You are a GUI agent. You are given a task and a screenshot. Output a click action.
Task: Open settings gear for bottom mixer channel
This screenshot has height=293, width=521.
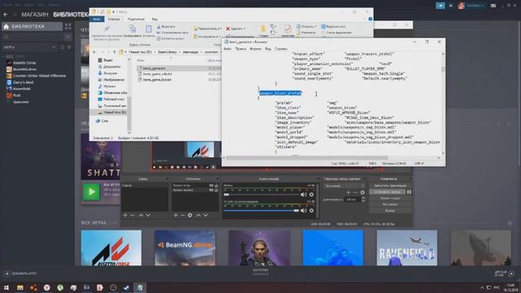[x=311, y=210]
